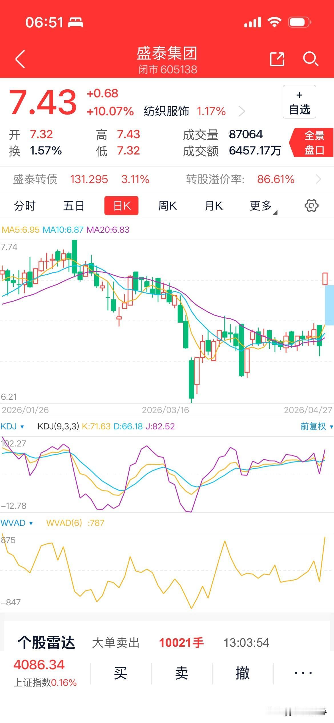This screenshot has height=723, width=334.
Task: Open the 前复权 adjustment dropdown
Action: (x=317, y=426)
